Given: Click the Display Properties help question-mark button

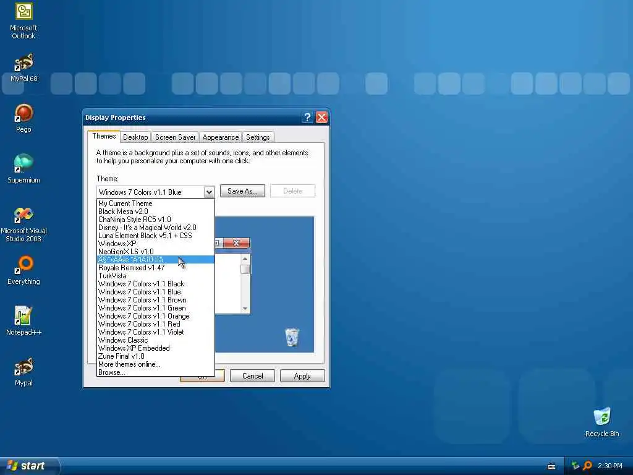Looking at the screenshot, I should tap(307, 118).
